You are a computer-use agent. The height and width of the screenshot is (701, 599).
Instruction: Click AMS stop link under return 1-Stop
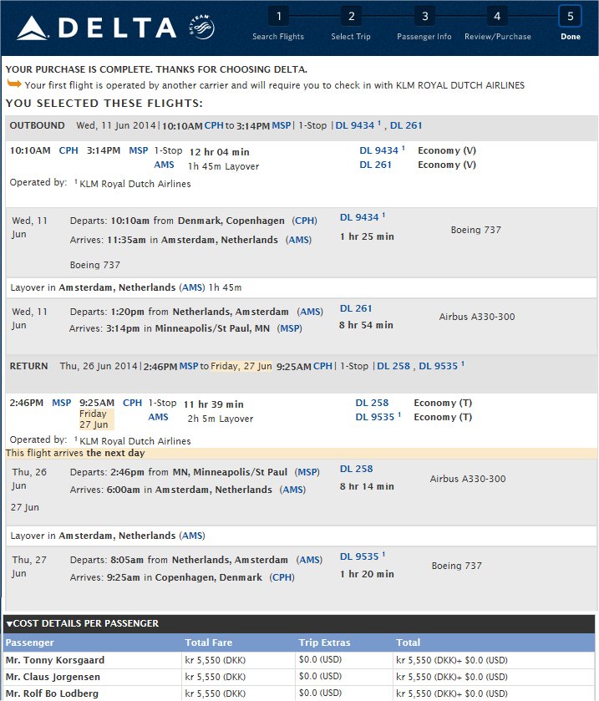tap(158, 417)
